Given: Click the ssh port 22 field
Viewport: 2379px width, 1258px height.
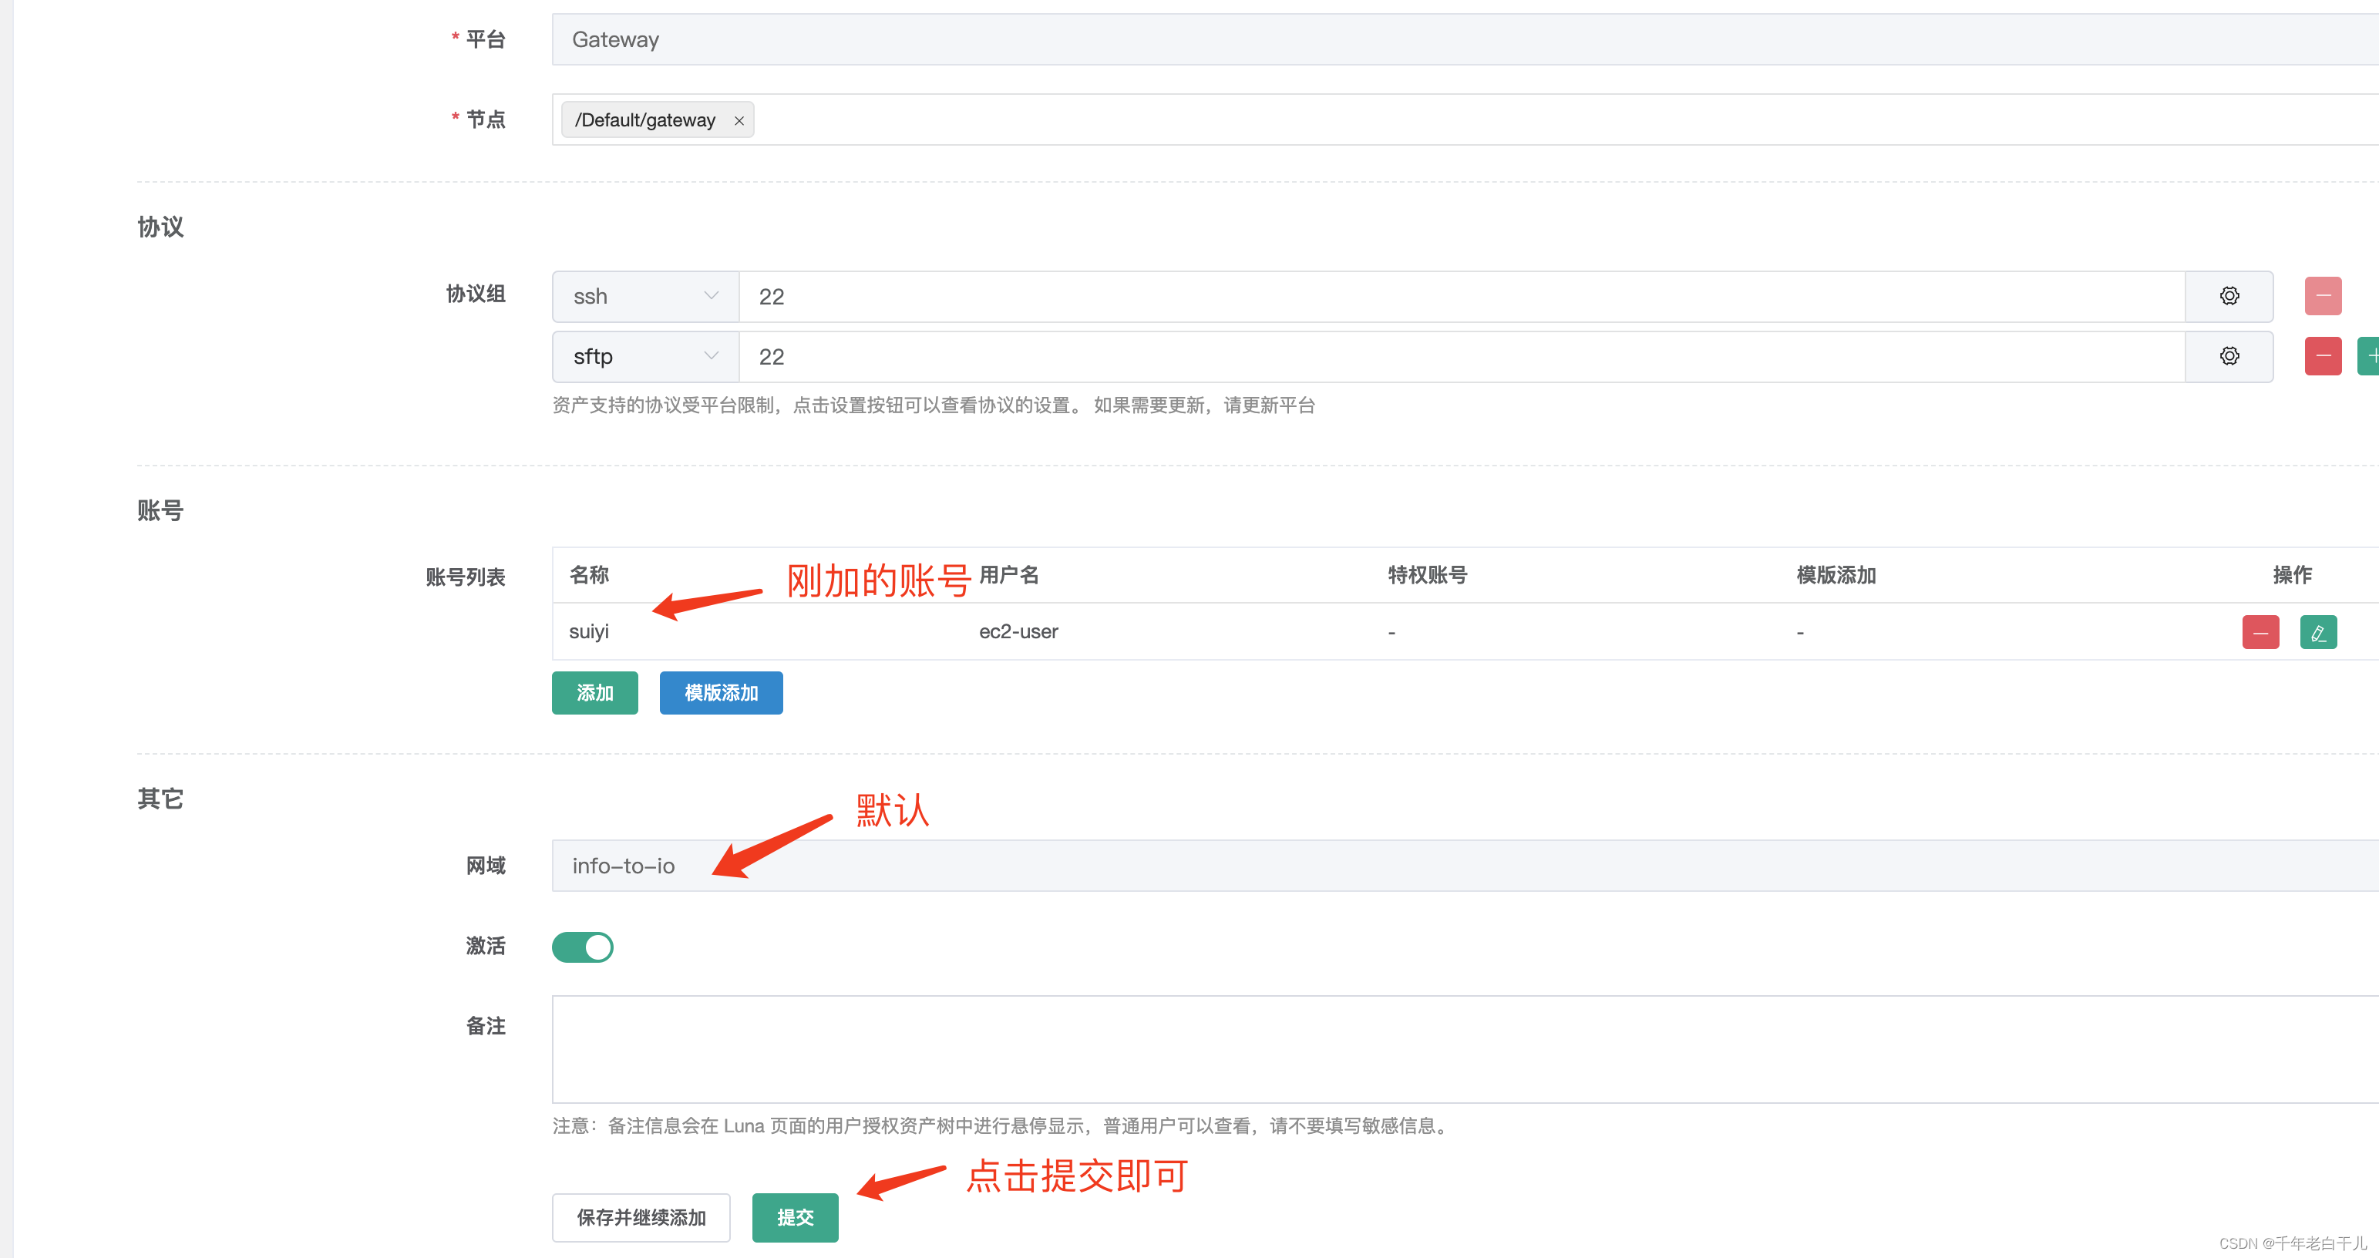Looking at the screenshot, I should coord(1459,297).
